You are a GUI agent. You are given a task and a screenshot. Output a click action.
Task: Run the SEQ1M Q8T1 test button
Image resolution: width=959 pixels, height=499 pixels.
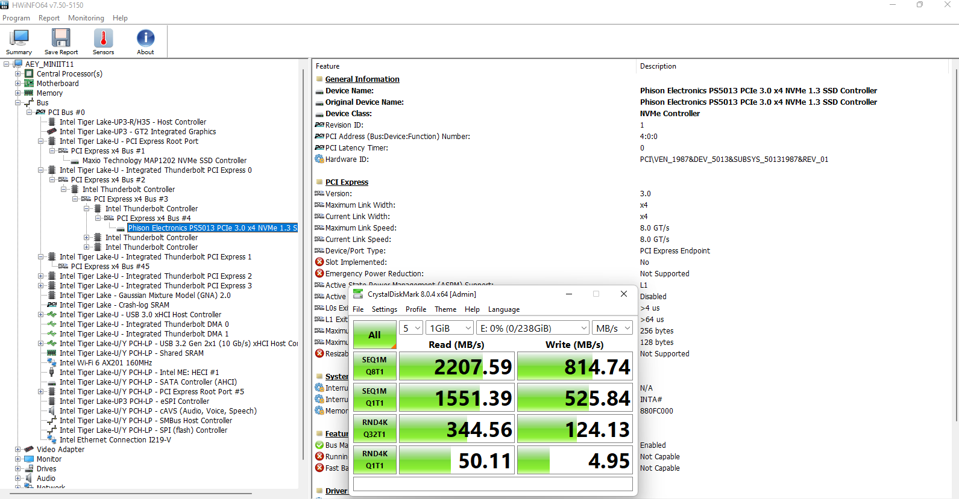tap(375, 366)
